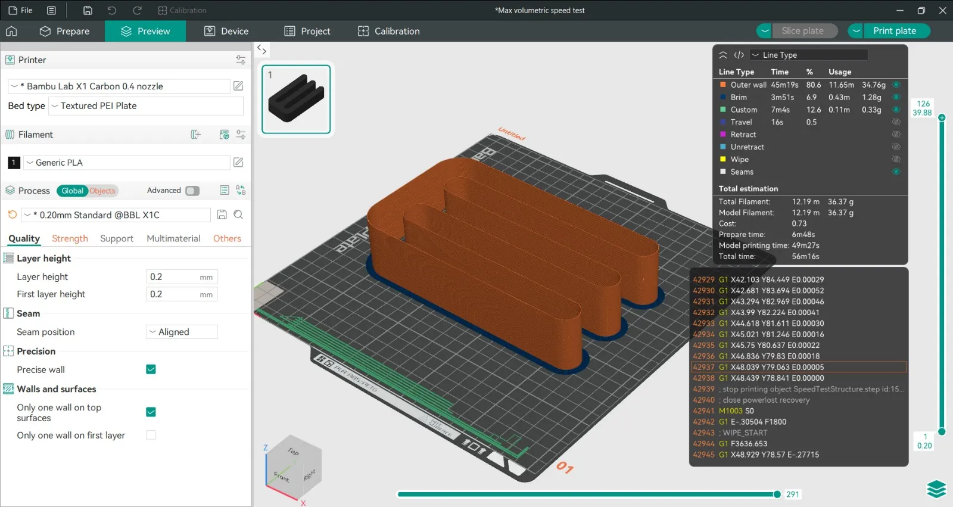Edit the Generic PLA filament preset
The width and height of the screenshot is (953, 507).
click(238, 162)
